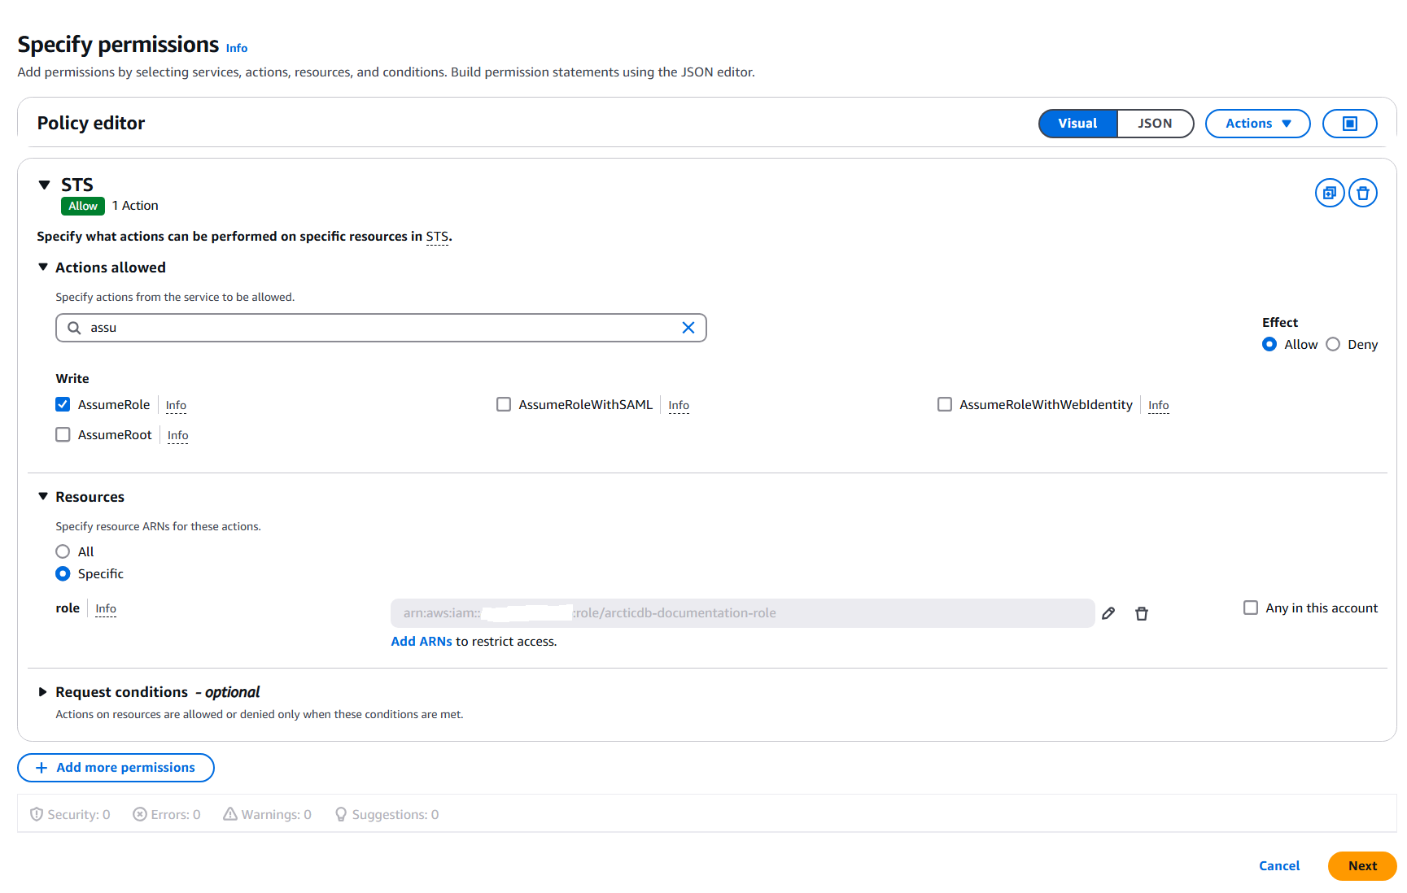Clear the action search with X icon
1407x893 pixels.
(x=688, y=328)
